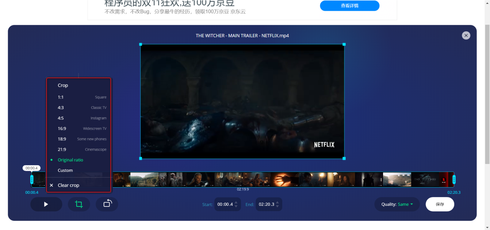The width and height of the screenshot is (490, 230).
Task: Choose 18:9 Some new phones ratio
Action: click(79, 139)
